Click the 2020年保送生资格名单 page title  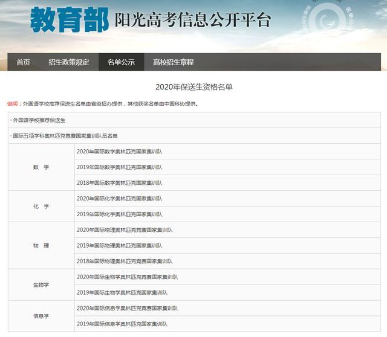[194, 87]
